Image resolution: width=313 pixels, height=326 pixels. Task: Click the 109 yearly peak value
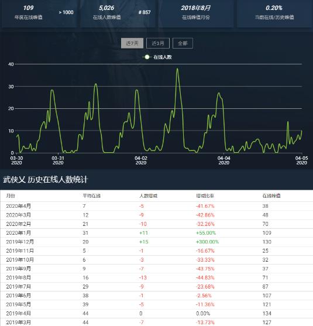(x=28, y=8)
